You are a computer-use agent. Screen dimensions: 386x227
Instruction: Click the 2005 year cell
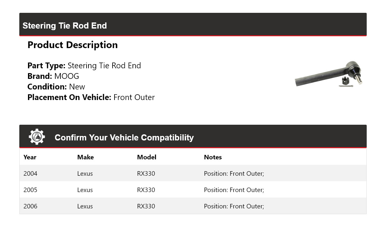tap(30, 190)
